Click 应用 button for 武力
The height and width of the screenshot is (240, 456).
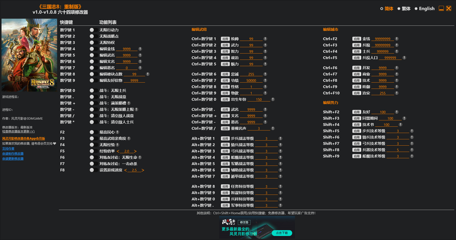point(225,45)
